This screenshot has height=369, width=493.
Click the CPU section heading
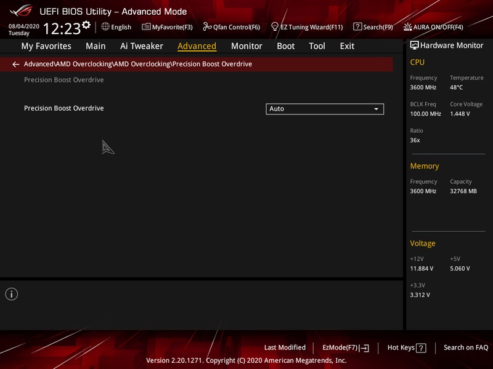[x=417, y=62]
